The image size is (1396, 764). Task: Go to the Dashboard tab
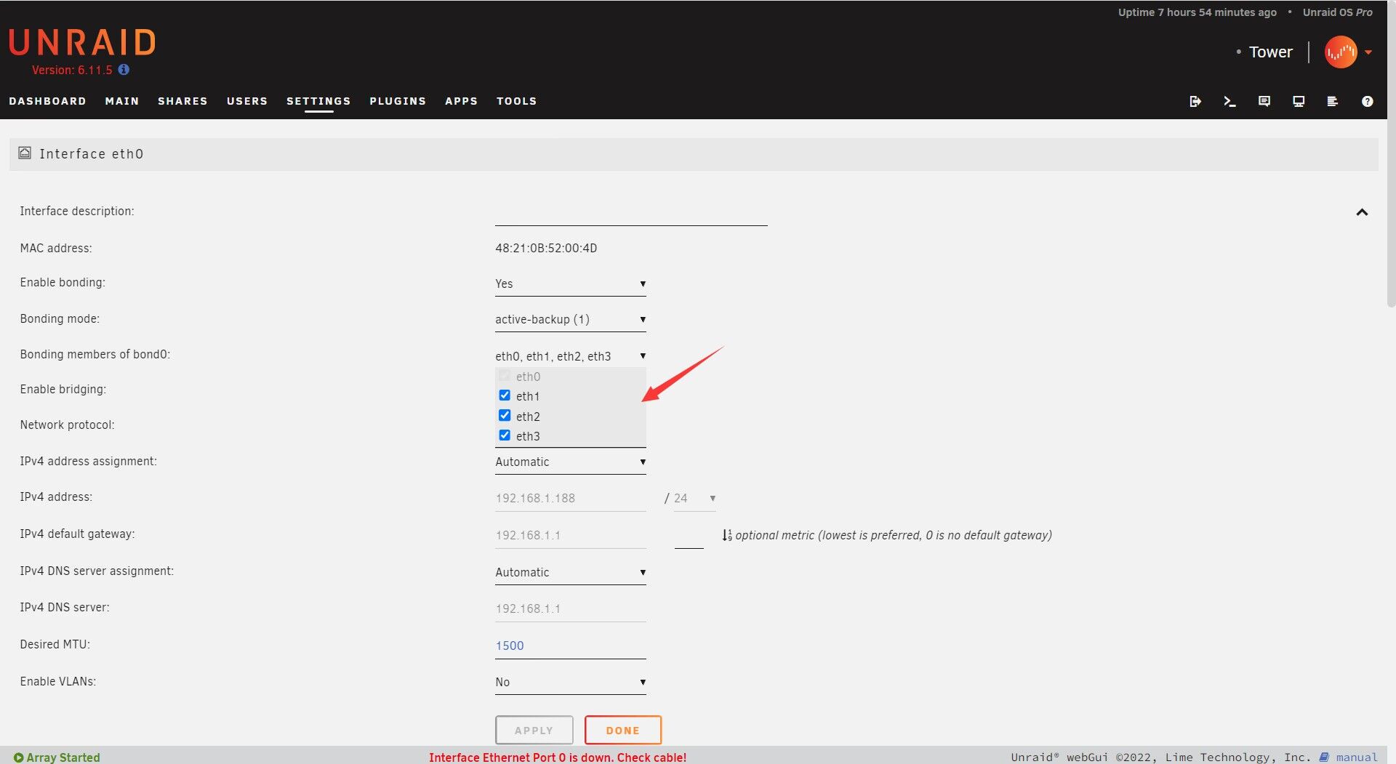click(x=47, y=101)
